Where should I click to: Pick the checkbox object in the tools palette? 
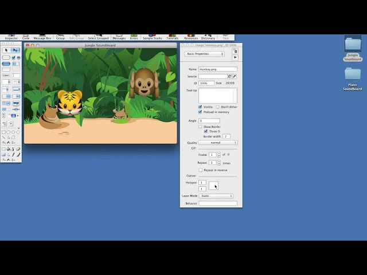click(x=13, y=58)
